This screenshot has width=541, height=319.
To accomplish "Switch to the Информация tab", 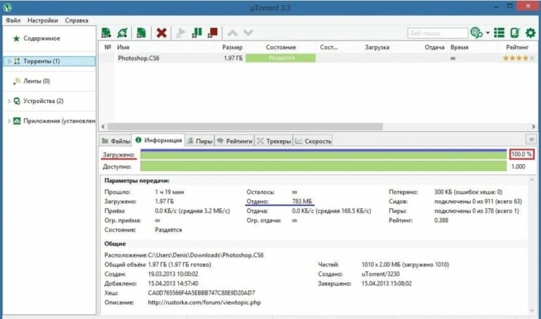I will [x=159, y=140].
